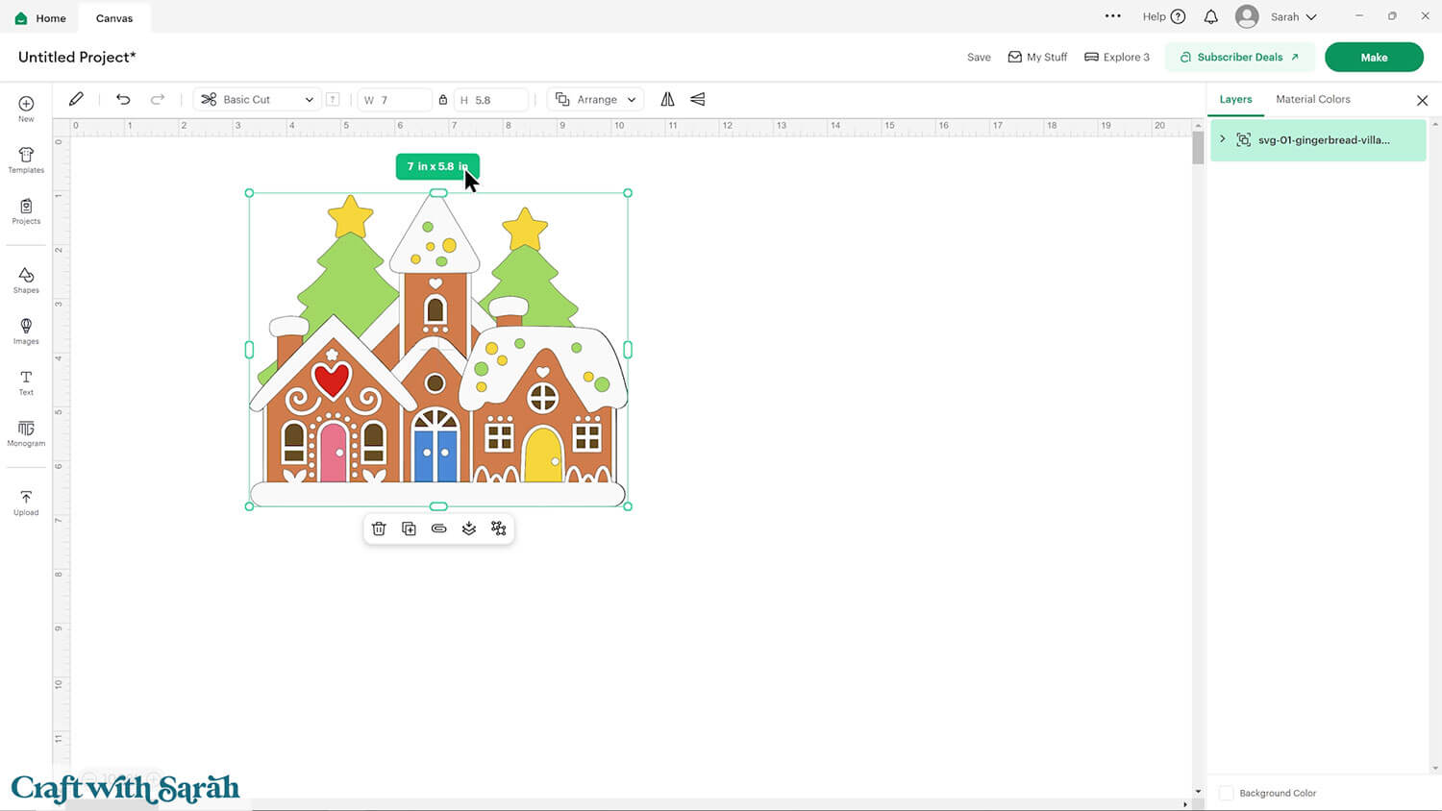Enable the Background Color checkbox
Screen dimensions: 1442x811
coord(1227,793)
